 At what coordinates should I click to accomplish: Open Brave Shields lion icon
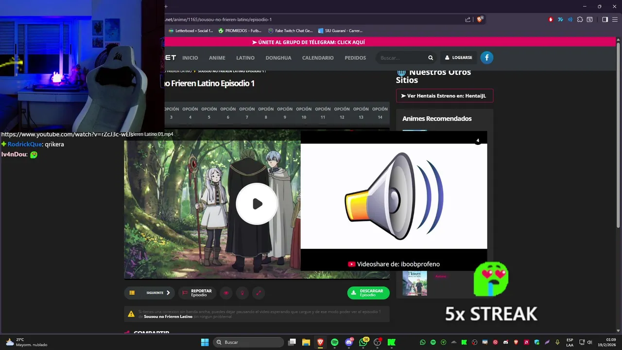pyautogui.click(x=480, y=19)
